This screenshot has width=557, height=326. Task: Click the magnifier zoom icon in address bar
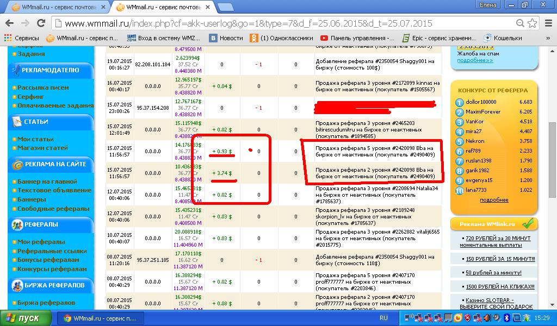[519, 23]
